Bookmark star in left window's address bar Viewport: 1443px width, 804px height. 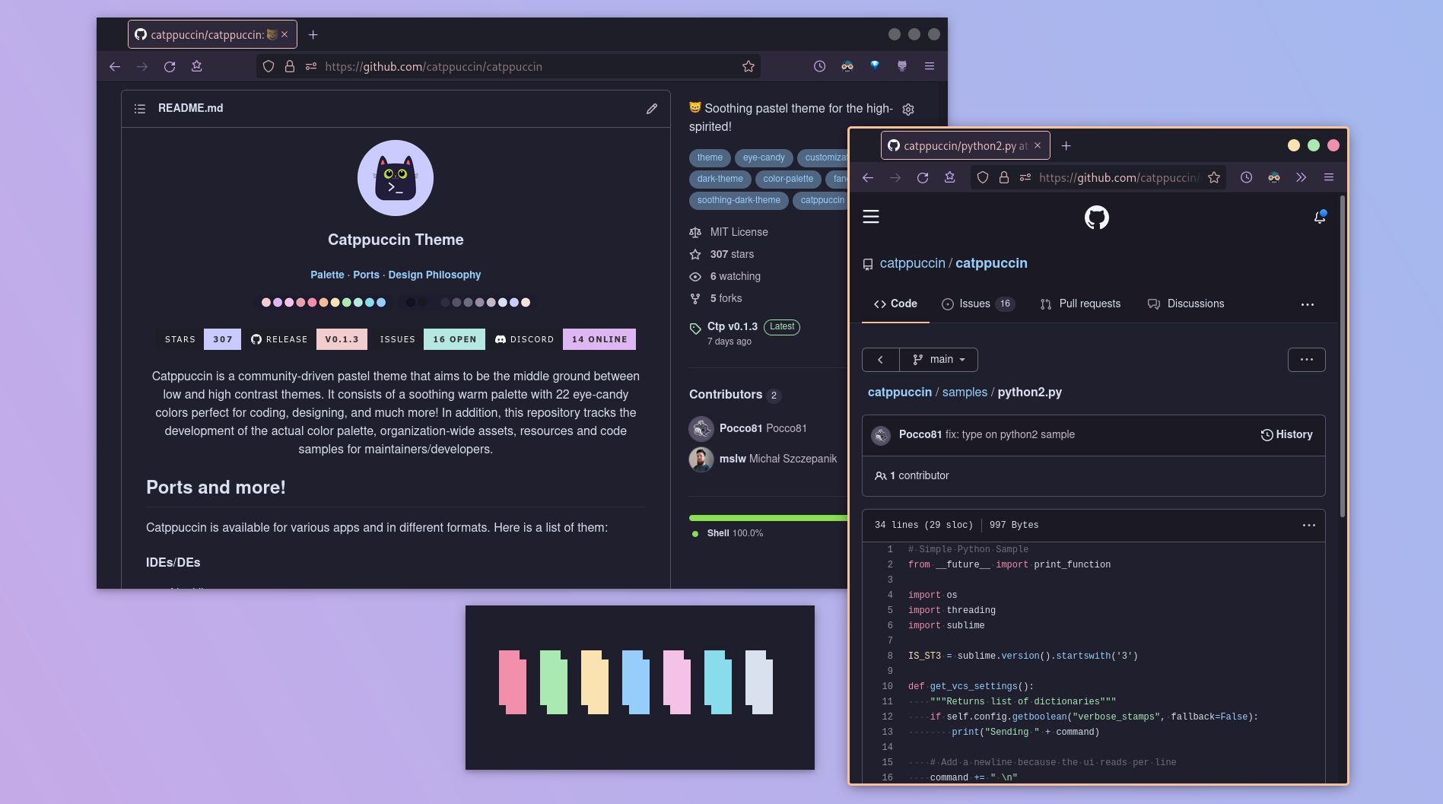pyautogui.click(x=749, y=67)
